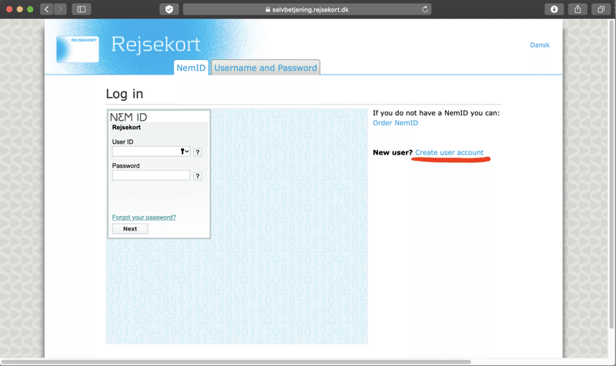The width and height of the screenshot is (616, 366).
Task: Open the Forgot your password link
Action: [x=144, y=218]
